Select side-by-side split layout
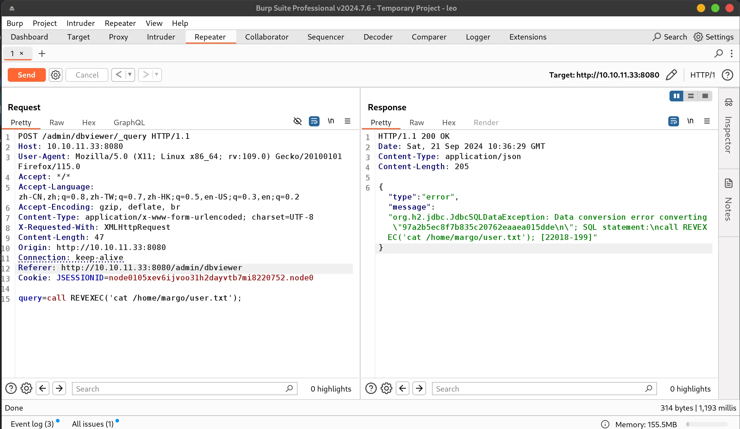 click(677, 96)
